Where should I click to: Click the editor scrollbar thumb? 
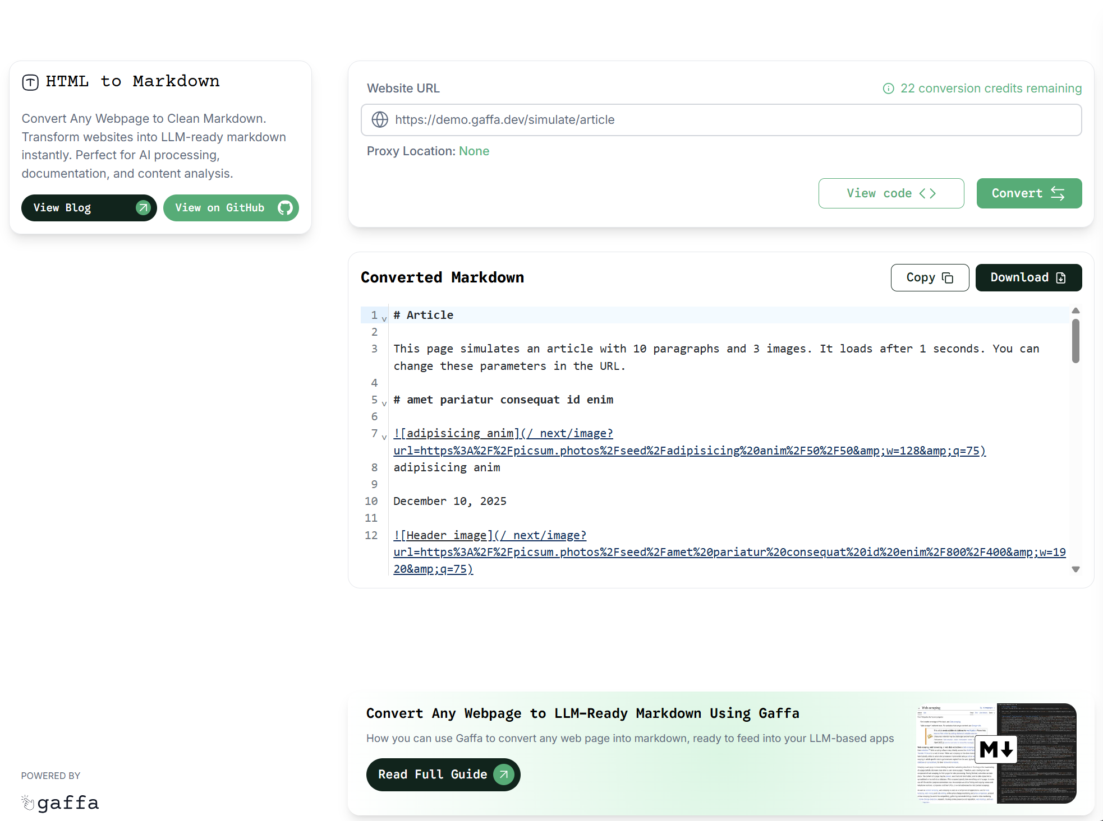coord(1076,341)
